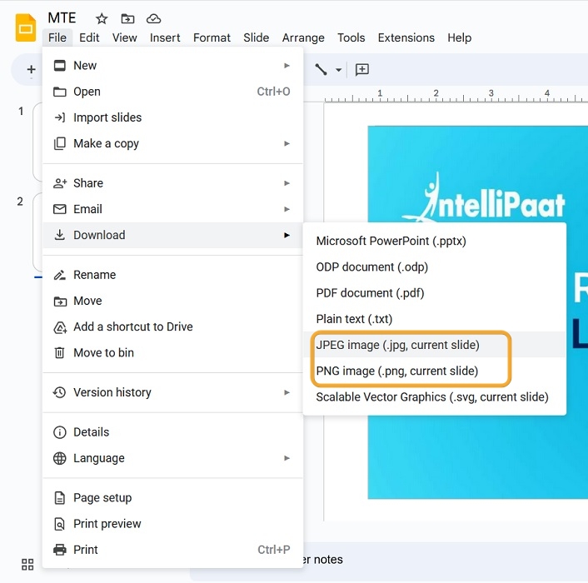Expand the Language submenu
Image resolution: width=588 pixels, height=583 pixels.
[x=172, y=458]
